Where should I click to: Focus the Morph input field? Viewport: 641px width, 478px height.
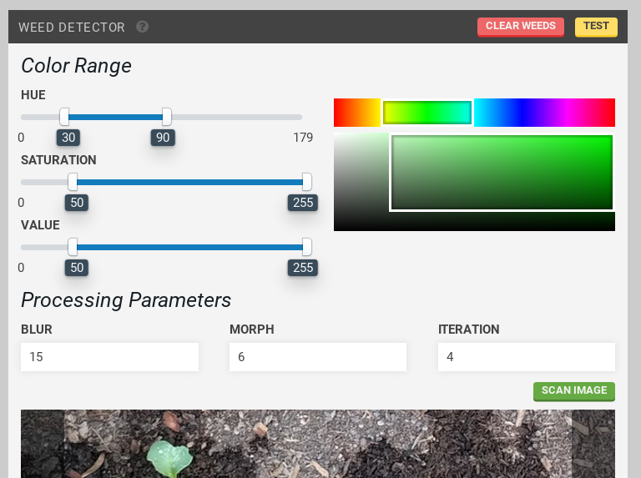(318, 357)
